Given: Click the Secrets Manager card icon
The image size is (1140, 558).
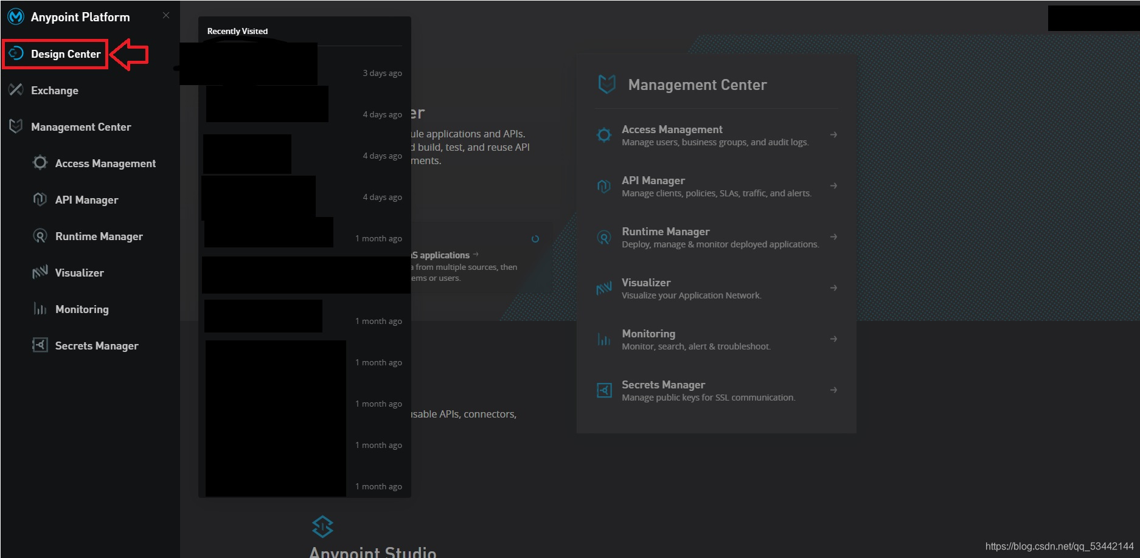Looking at the screenshot, I should (604, 390).
